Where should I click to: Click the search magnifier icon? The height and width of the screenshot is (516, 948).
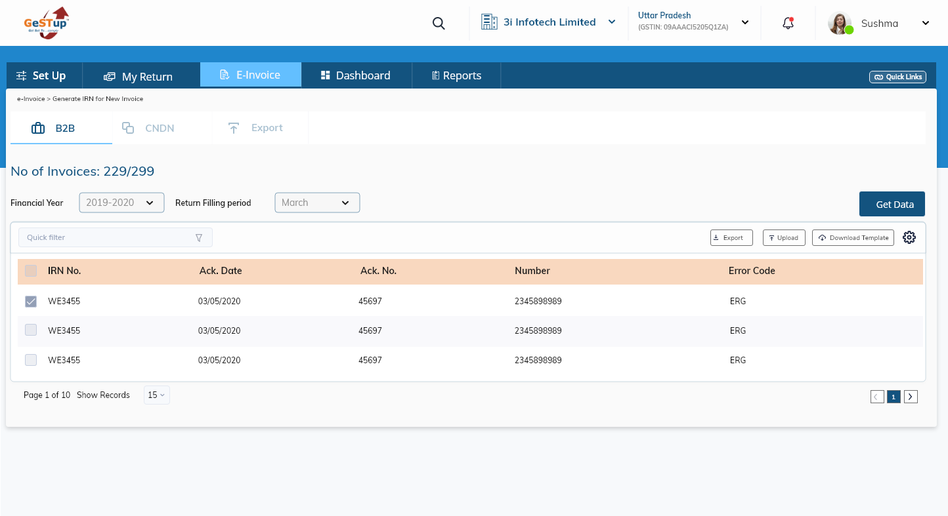coord(439,24)
